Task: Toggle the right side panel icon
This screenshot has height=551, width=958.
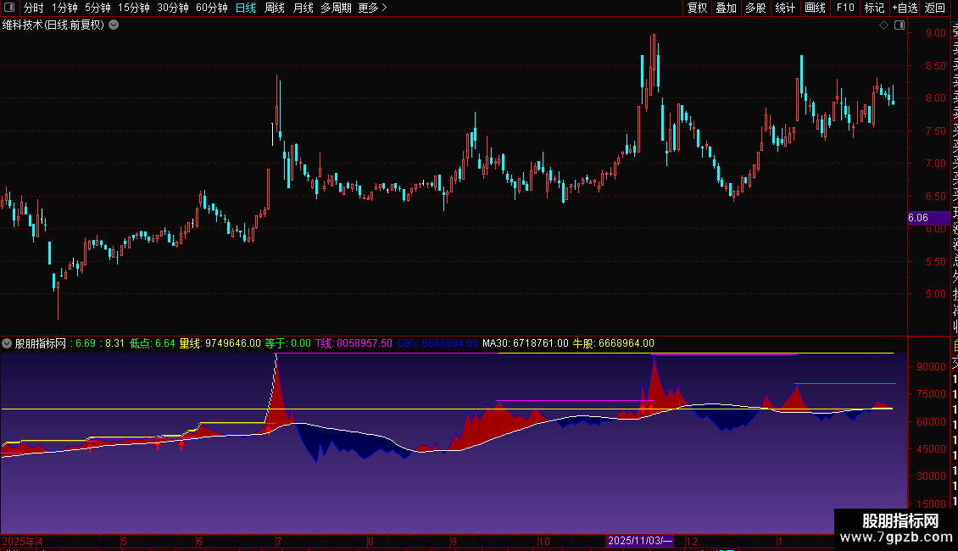Action: (900, 25)
